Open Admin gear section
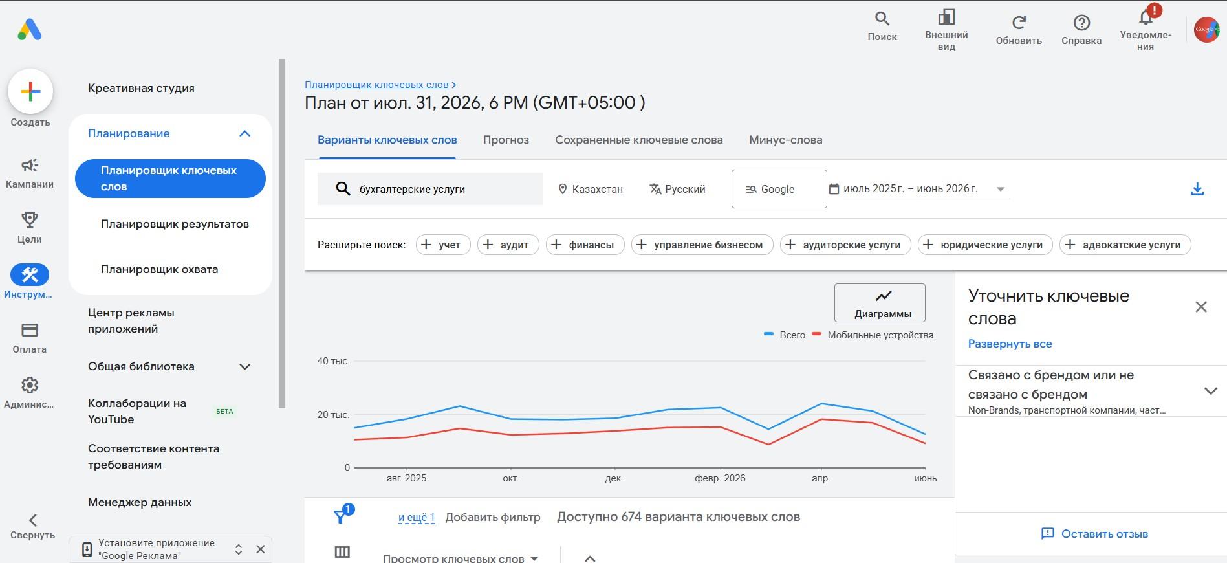The width and height of the screenshot is (1227, 563). [x=30, y=393]
